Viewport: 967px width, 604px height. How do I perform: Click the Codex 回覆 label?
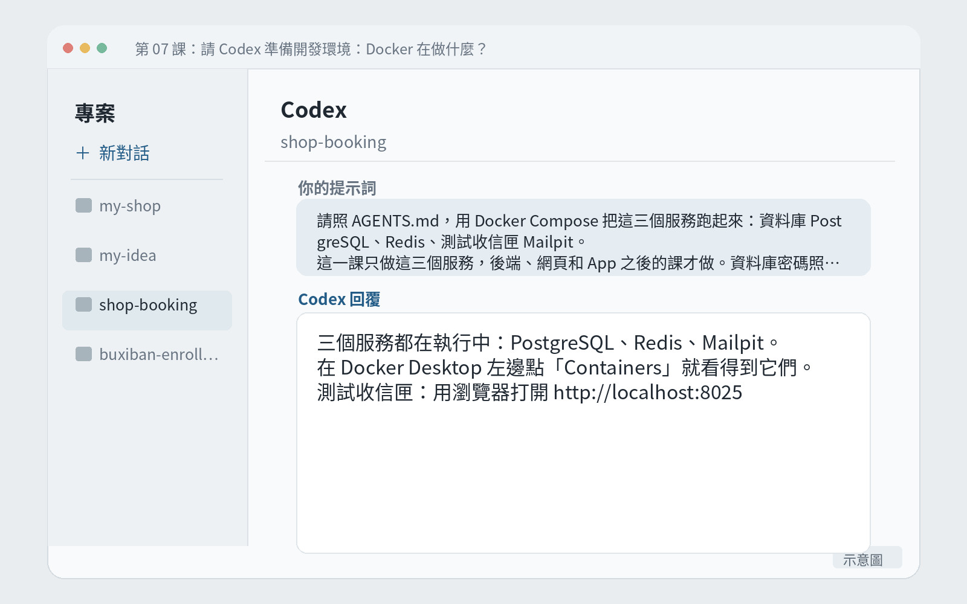tap(339, 300)
